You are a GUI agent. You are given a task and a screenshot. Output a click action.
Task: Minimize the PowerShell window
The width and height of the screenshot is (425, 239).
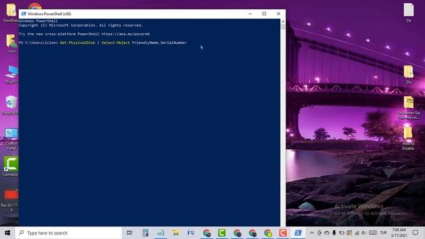pos(250,14)
